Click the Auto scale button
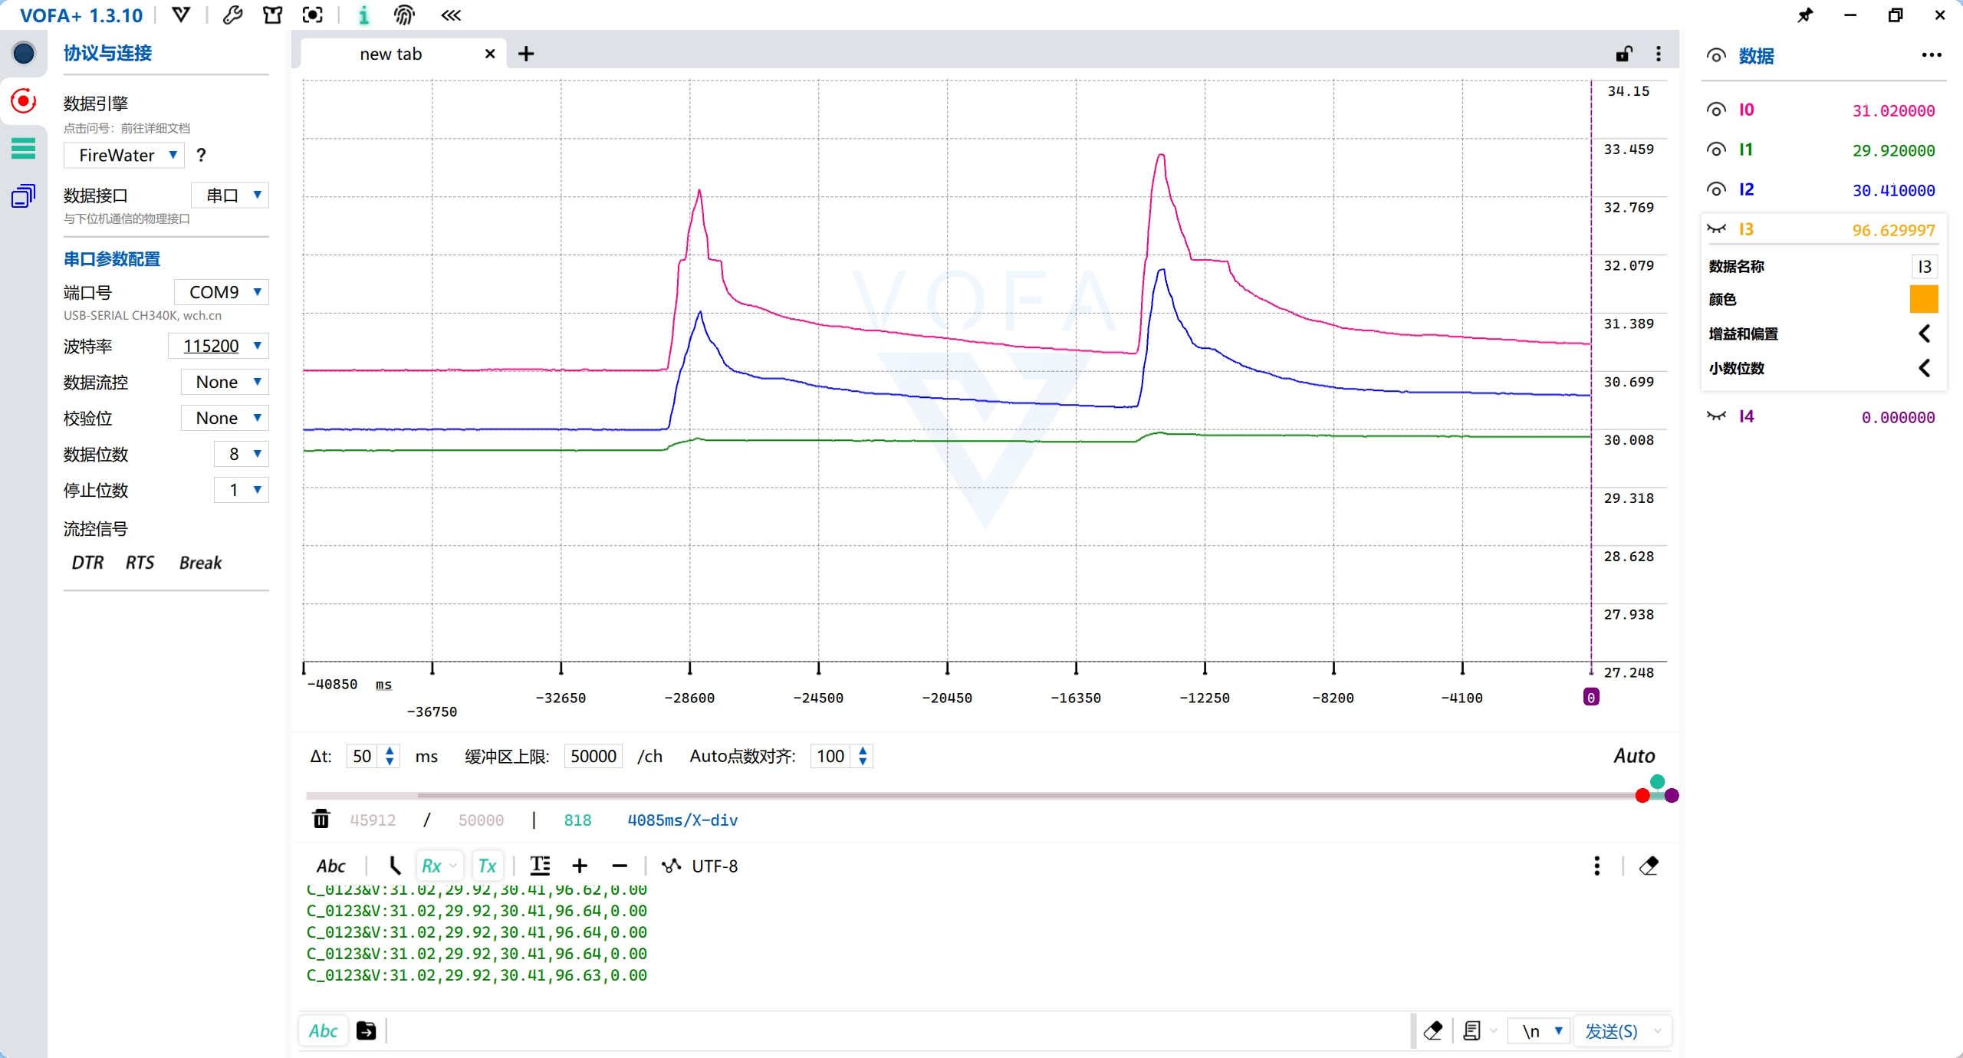 pyautogui.click(x=1634, y=756)
